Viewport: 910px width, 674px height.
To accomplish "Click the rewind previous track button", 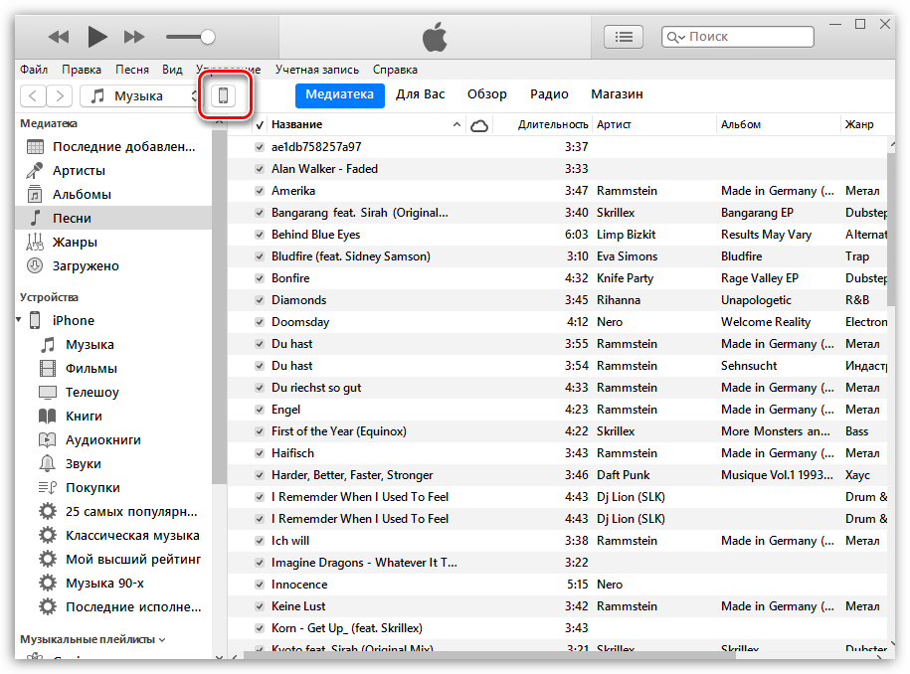I will coord(59,37).
